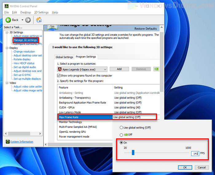Toggle Show only programs found on this computer
The image size is (215, 175).
point(59,75)
